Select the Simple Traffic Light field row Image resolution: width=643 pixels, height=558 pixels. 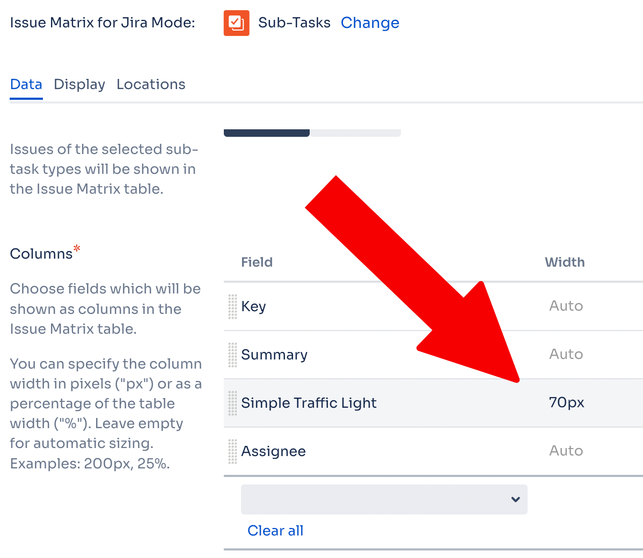(x=309, y=403)
